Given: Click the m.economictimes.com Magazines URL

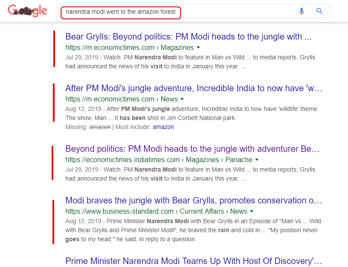Looking at the screenshot, I should [129, 47].
